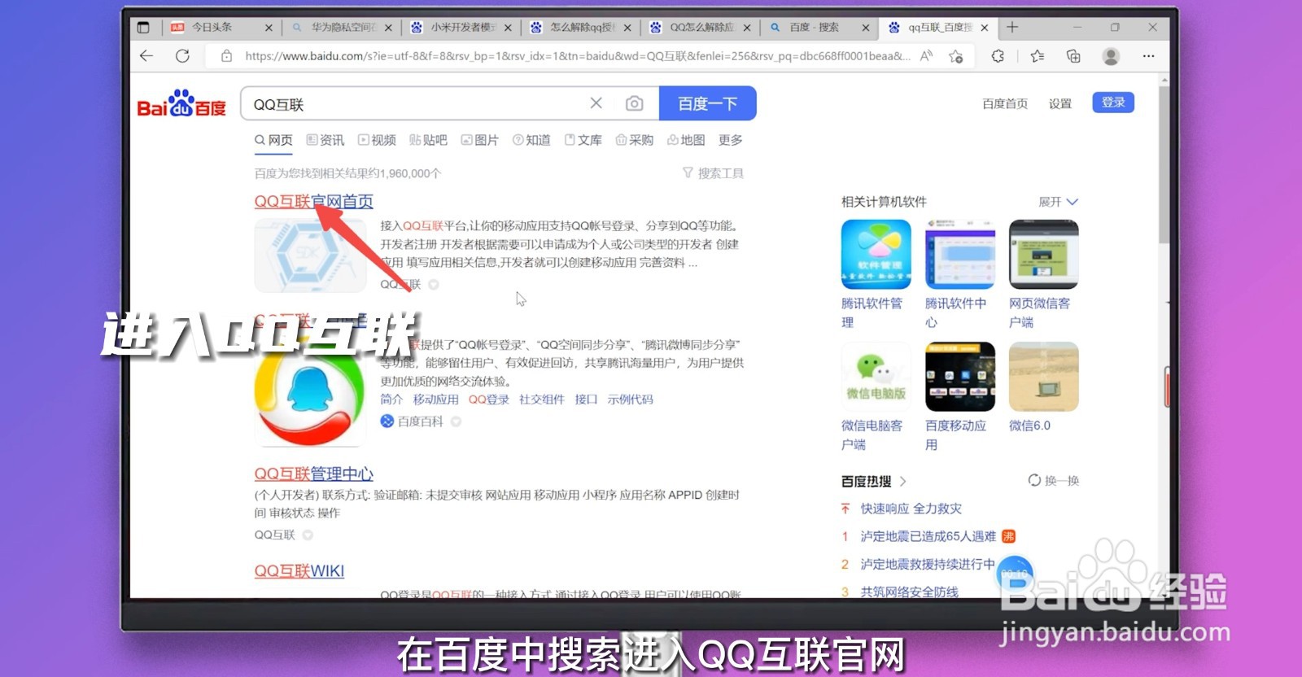Open the 示例代码 sub-link
The width and height of the screenshot is (1302, 677).
(x=631, y=400)
